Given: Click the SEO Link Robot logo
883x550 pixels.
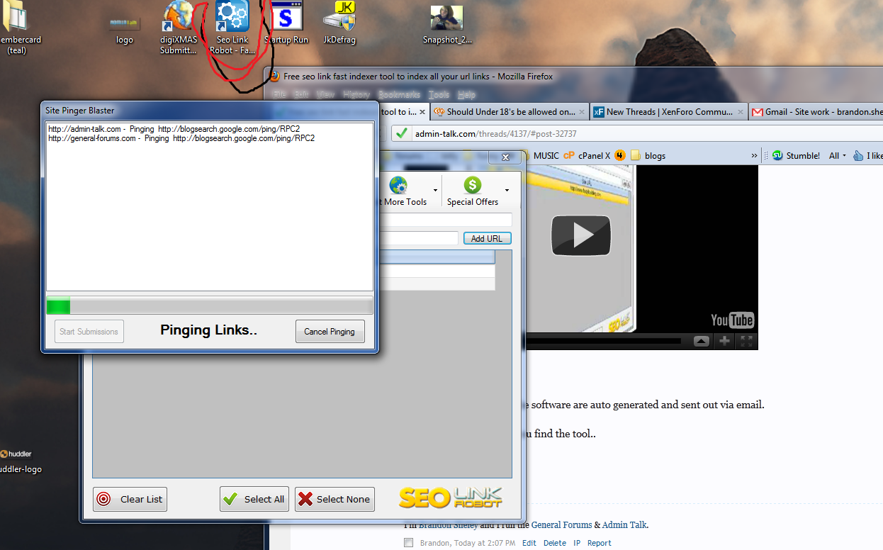Looking at the screenshot, I should (x=451, y=498).
